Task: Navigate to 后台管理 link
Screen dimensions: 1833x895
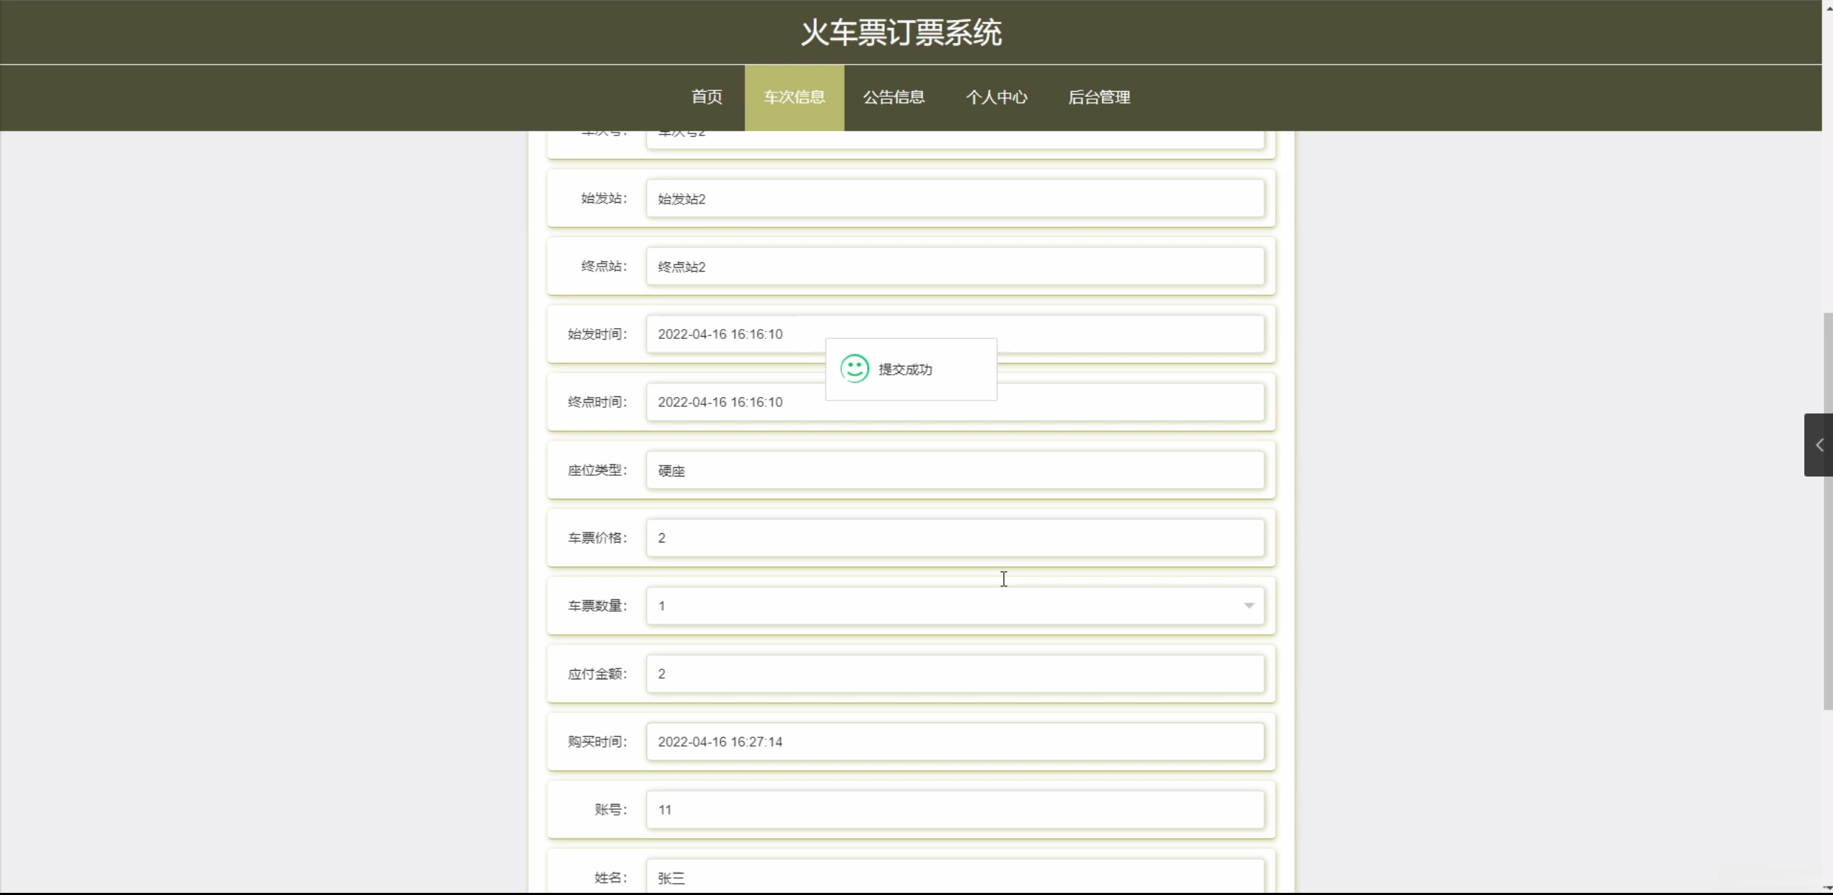Action: coord(1099,97)
